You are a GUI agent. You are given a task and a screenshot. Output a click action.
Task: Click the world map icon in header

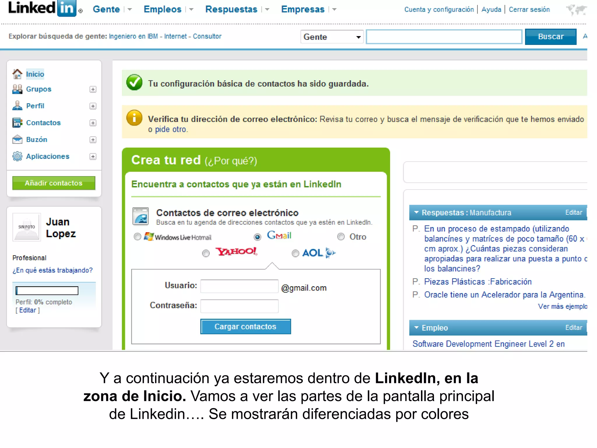click(576, 10)
